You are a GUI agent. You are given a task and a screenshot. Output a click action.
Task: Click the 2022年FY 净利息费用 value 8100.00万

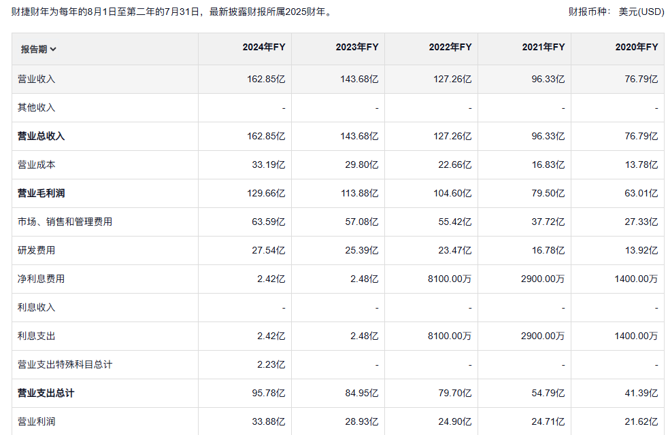click(x=450, y=279)
